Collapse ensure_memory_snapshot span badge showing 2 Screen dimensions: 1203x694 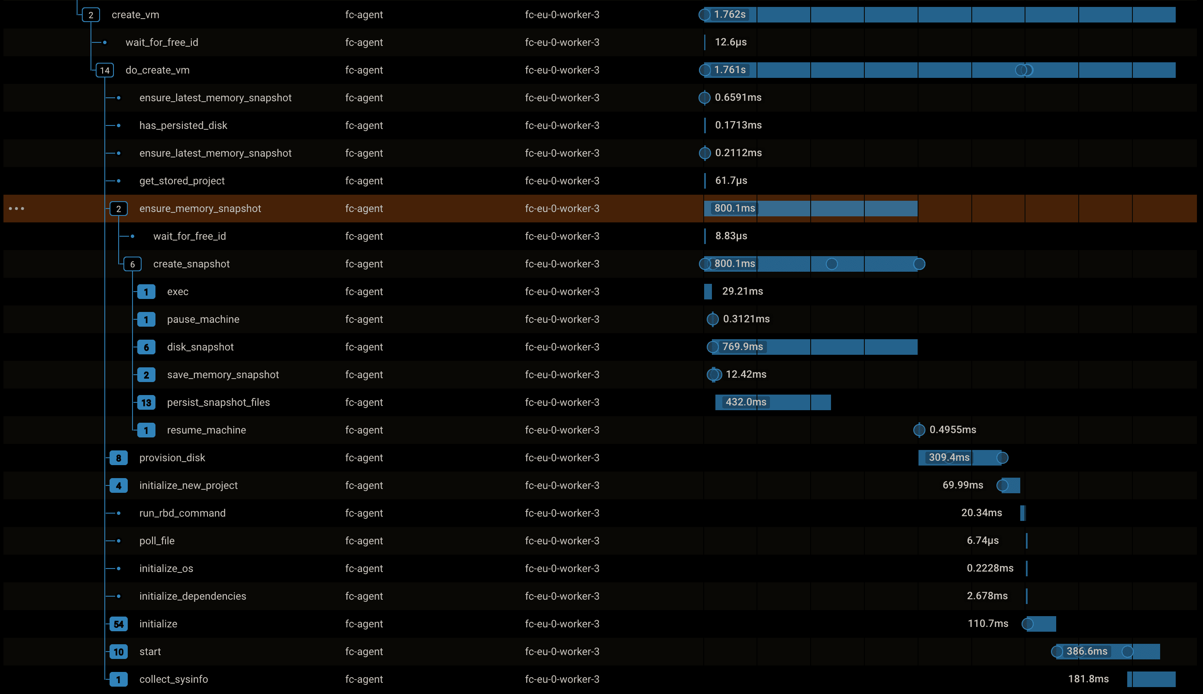(118, 208)
